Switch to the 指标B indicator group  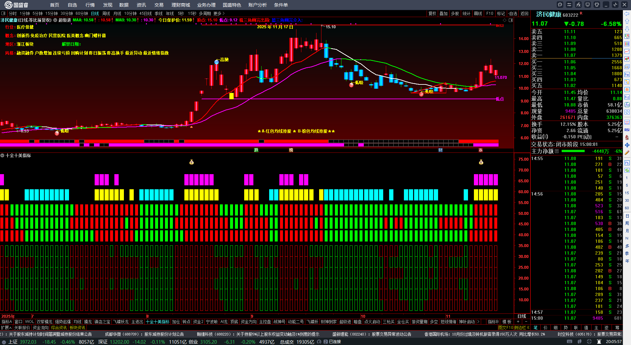click(x=493, y=322)
